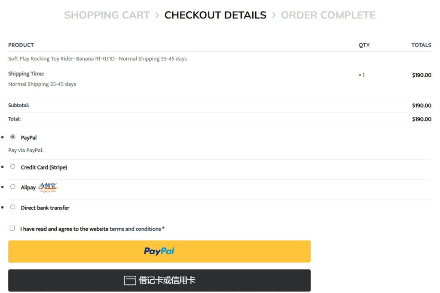Image resolution: width=440 pixels, height=293 pixels.
Task: Choose the Credit Card (Stripe) radio option
Action: tap(13, 166)
